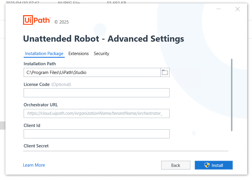Click into the Orchestrator URL field
This screenshot has width=252, height=180.
click(96, 113)
